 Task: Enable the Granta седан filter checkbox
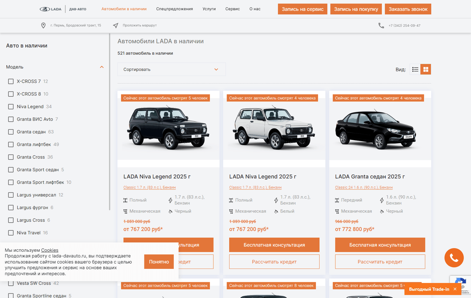pyautogui.click(x=11, y=132)
